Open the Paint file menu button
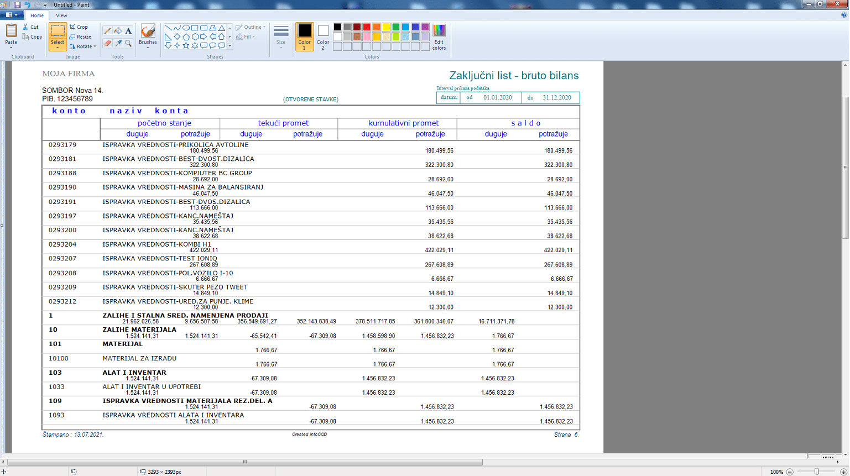850x476 pixels. pyautogui.click(x=12, y=15)
